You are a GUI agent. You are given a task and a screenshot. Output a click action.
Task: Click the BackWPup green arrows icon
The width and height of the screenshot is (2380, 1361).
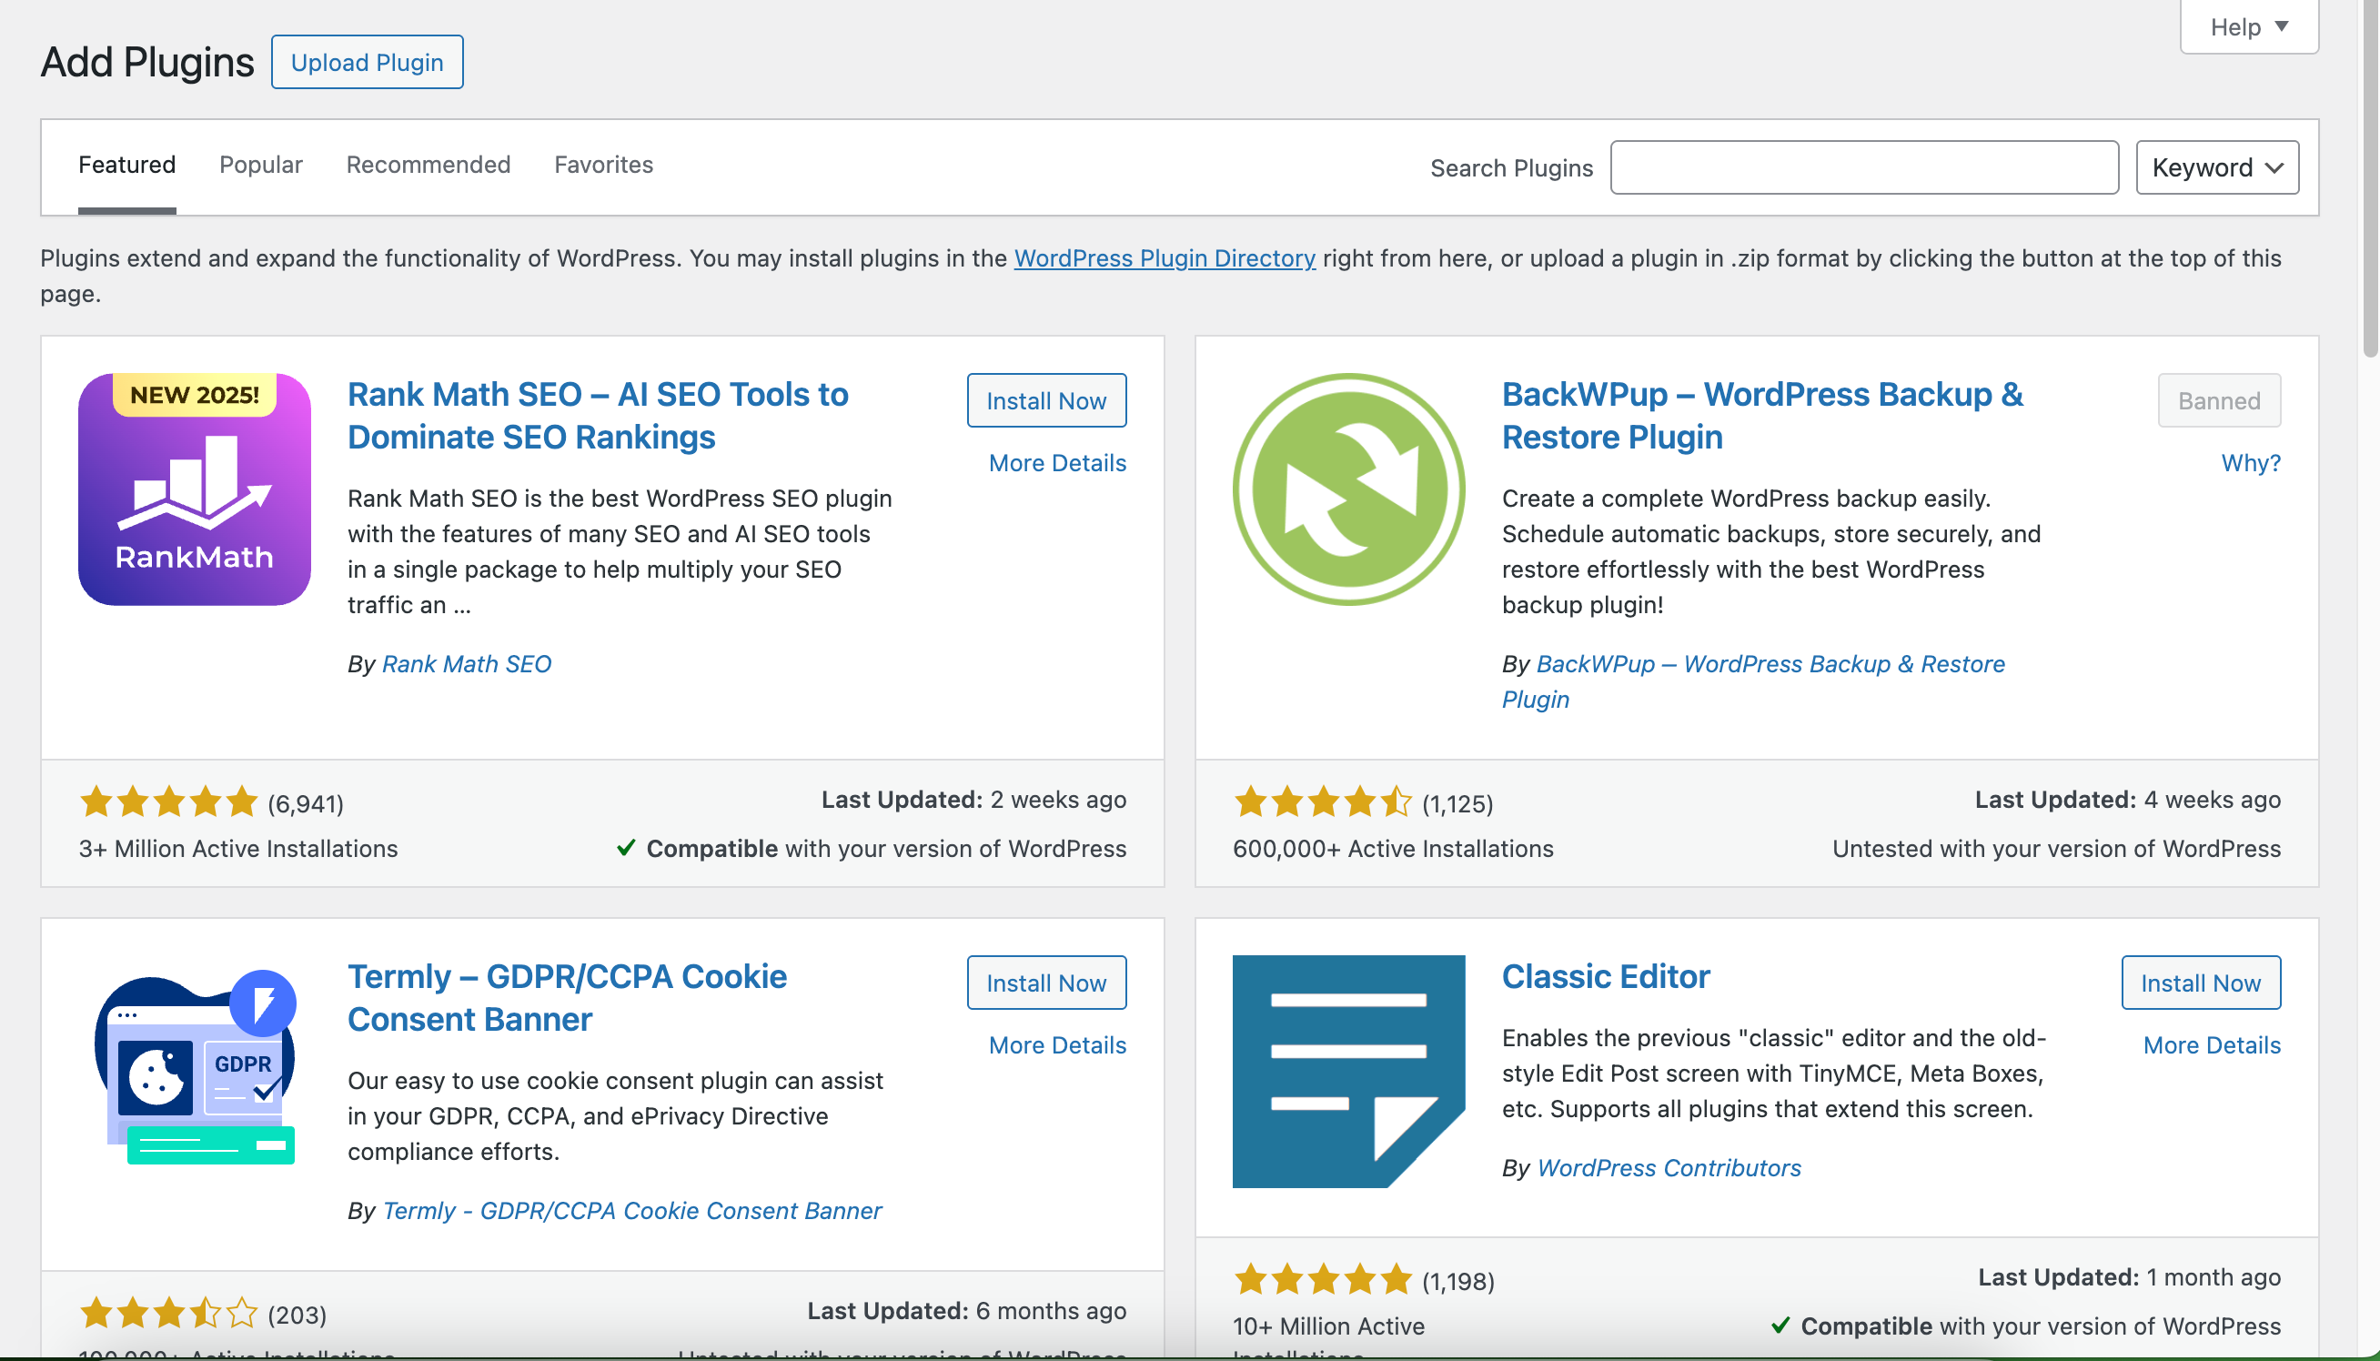[1348, 489]
